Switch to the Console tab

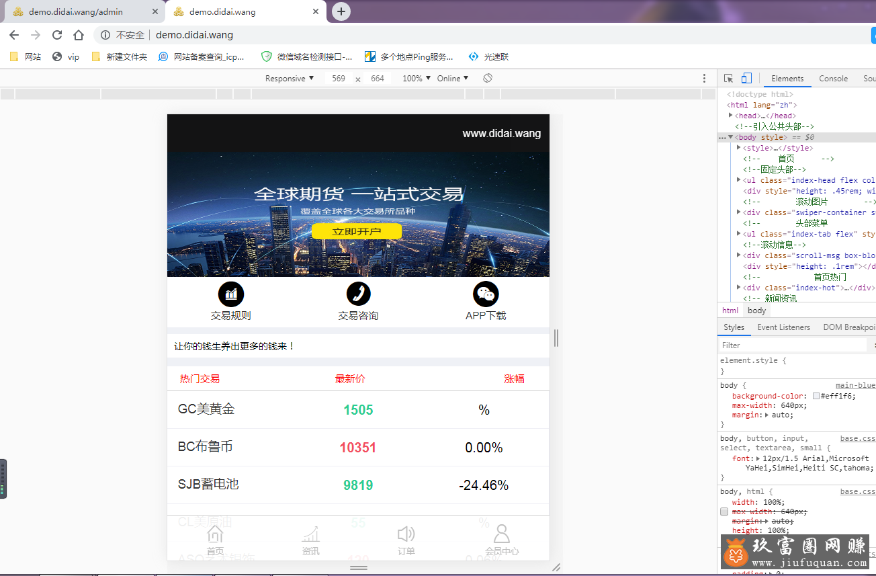(x=833, y=79)
